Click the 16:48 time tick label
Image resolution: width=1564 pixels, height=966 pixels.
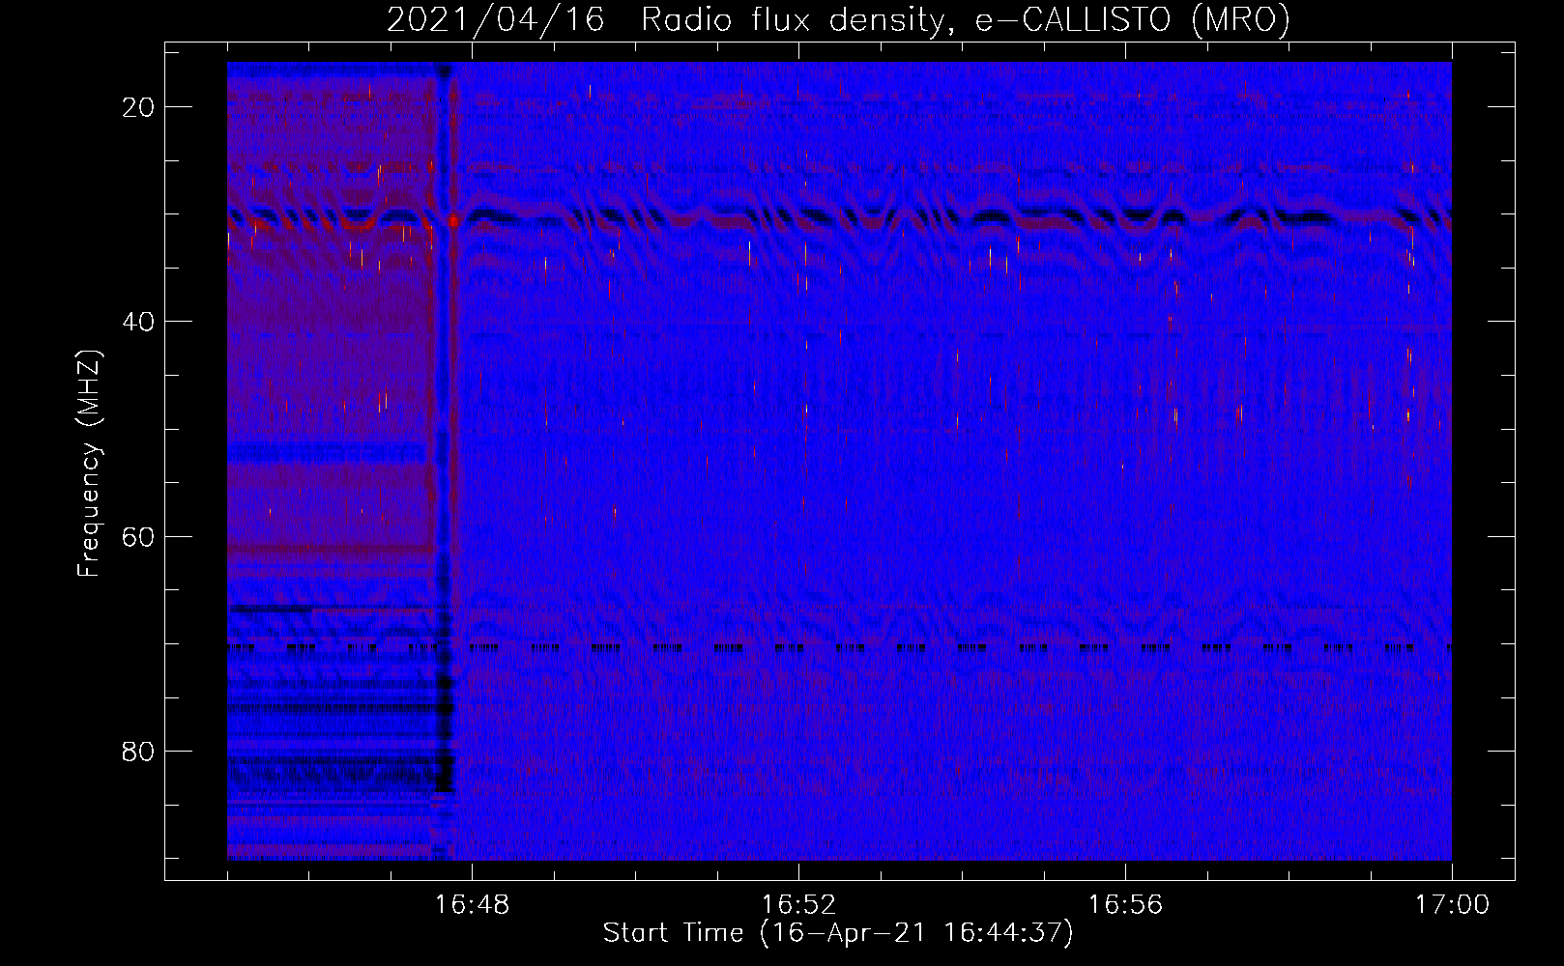[472, 905]
